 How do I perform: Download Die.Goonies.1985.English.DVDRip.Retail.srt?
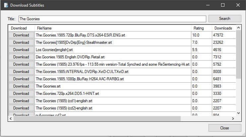21,57
